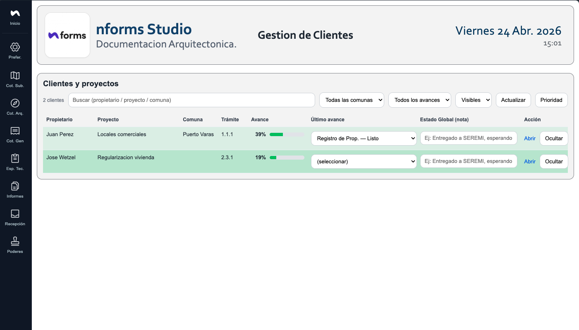The image size is (579, 330).
Task: Open Último avance dropdown for Jose Wetzel
Action: (364, 161)
